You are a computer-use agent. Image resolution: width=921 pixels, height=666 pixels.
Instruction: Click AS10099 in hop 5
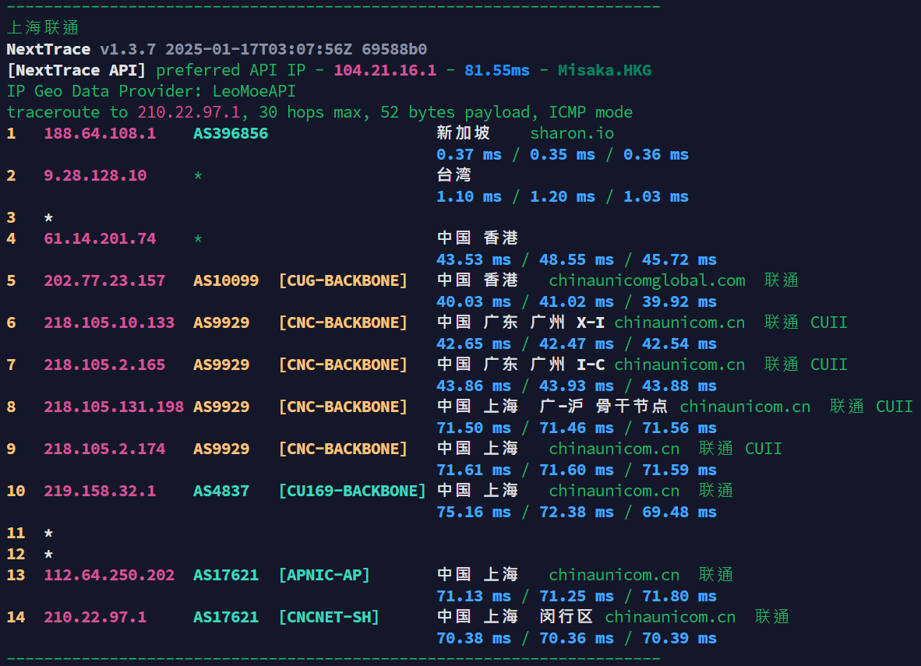click(225, 280)
